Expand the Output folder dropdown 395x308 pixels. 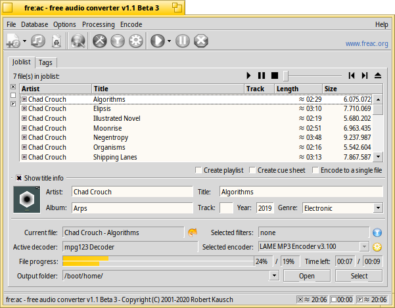click(274, 276)
